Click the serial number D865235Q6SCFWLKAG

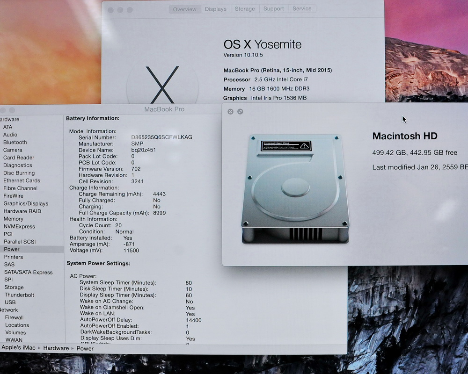coord(162,137)
